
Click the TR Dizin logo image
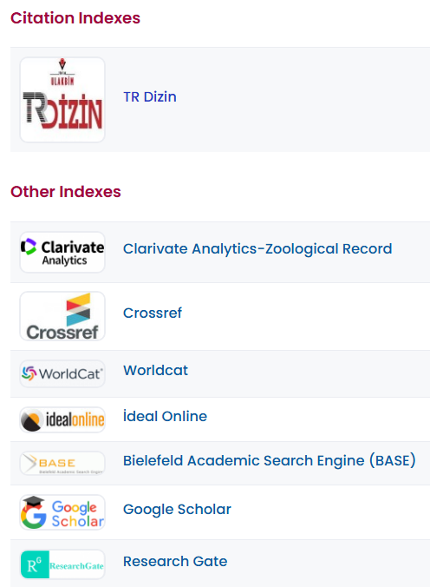point(62,100)
